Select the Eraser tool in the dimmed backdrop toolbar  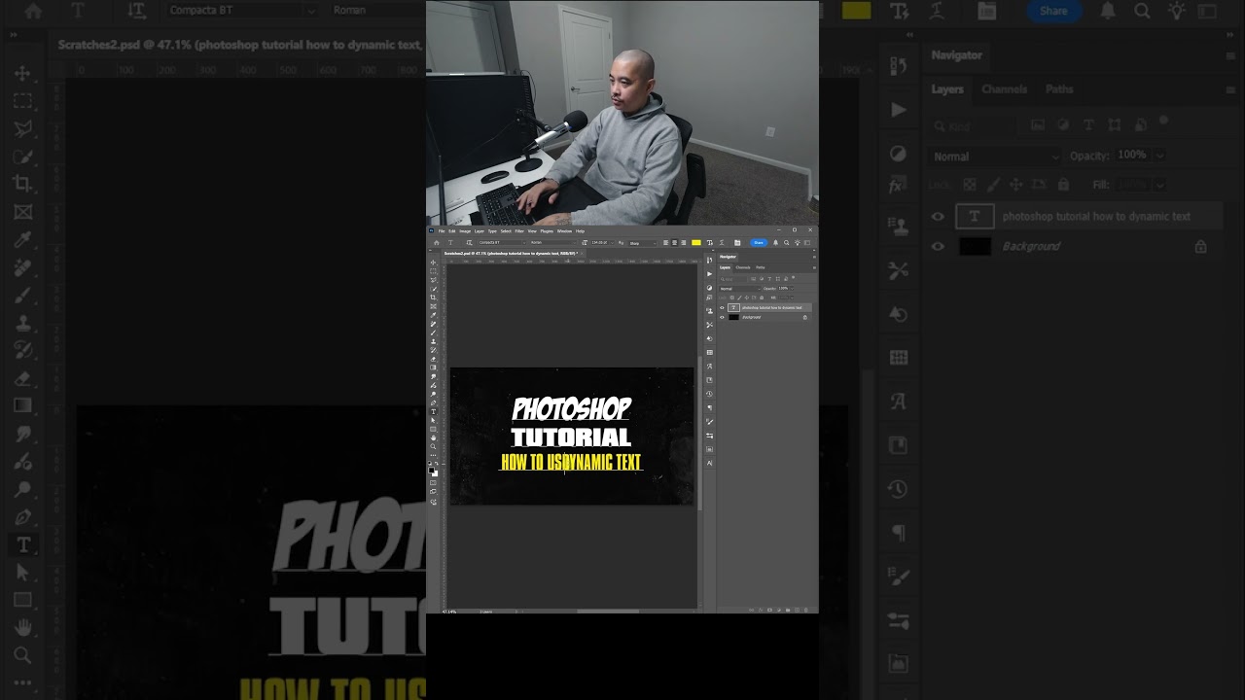(22, 378)
